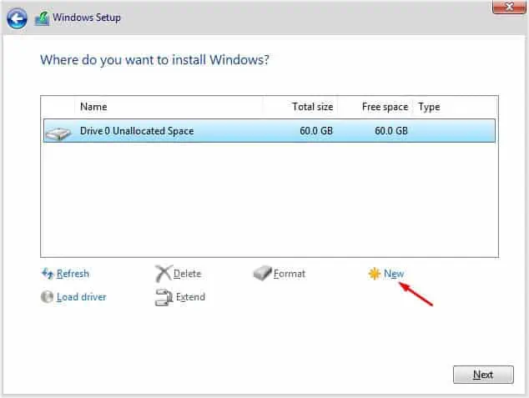This screenshot has height=398, width=529.
Task: Go back using the blue arrow button
Action: 17,18
